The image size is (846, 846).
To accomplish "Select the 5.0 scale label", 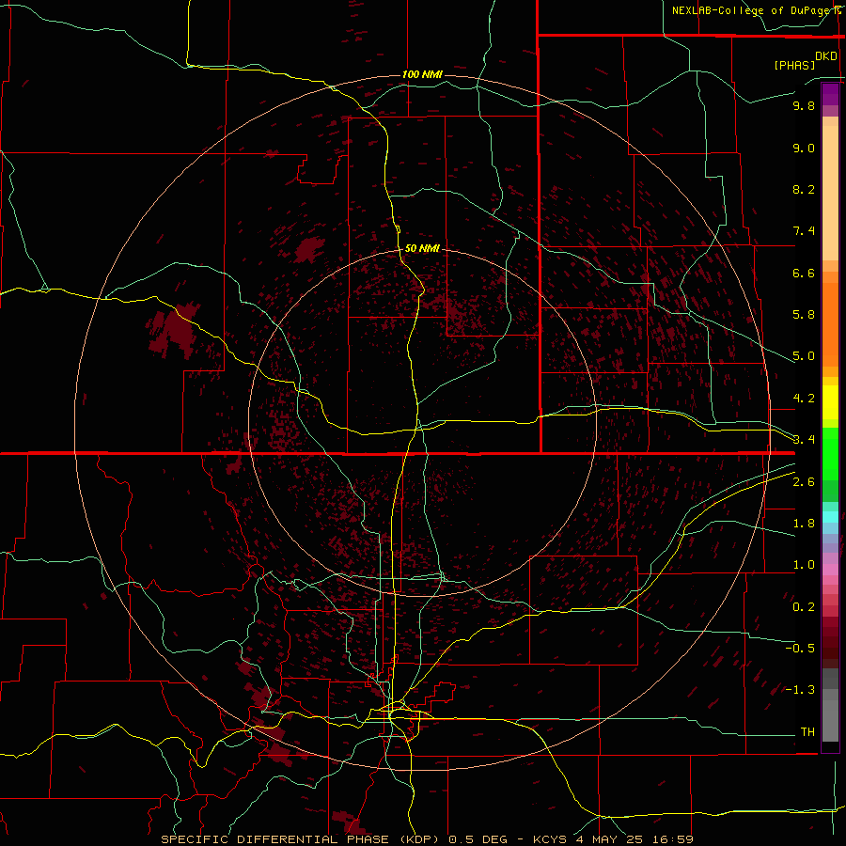I will 804,356.
